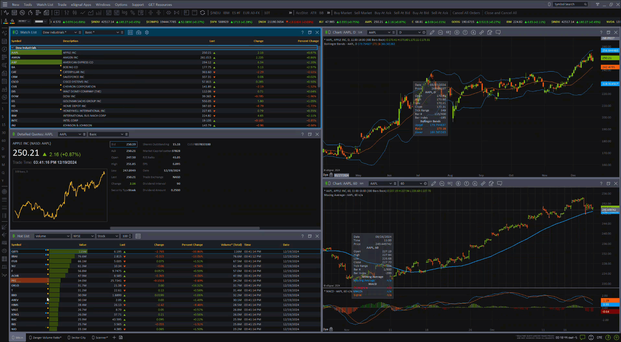
Task: Open the daily chart interval 'D' dropdown
Action: point(410,32)
